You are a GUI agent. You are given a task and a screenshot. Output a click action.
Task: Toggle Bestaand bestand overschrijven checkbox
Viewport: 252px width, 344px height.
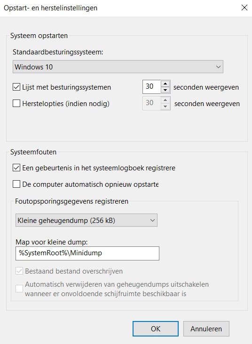19,271
